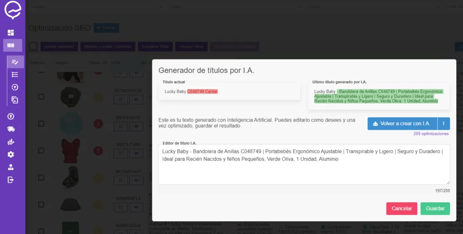Open the barcode catalog icon in sidebar
The image size is (463, 234).
pos(11,45)
